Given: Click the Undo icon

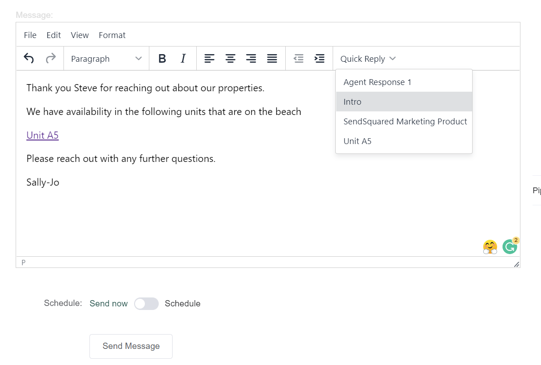Looking at the screenshot, I should [x=28, y=58].
